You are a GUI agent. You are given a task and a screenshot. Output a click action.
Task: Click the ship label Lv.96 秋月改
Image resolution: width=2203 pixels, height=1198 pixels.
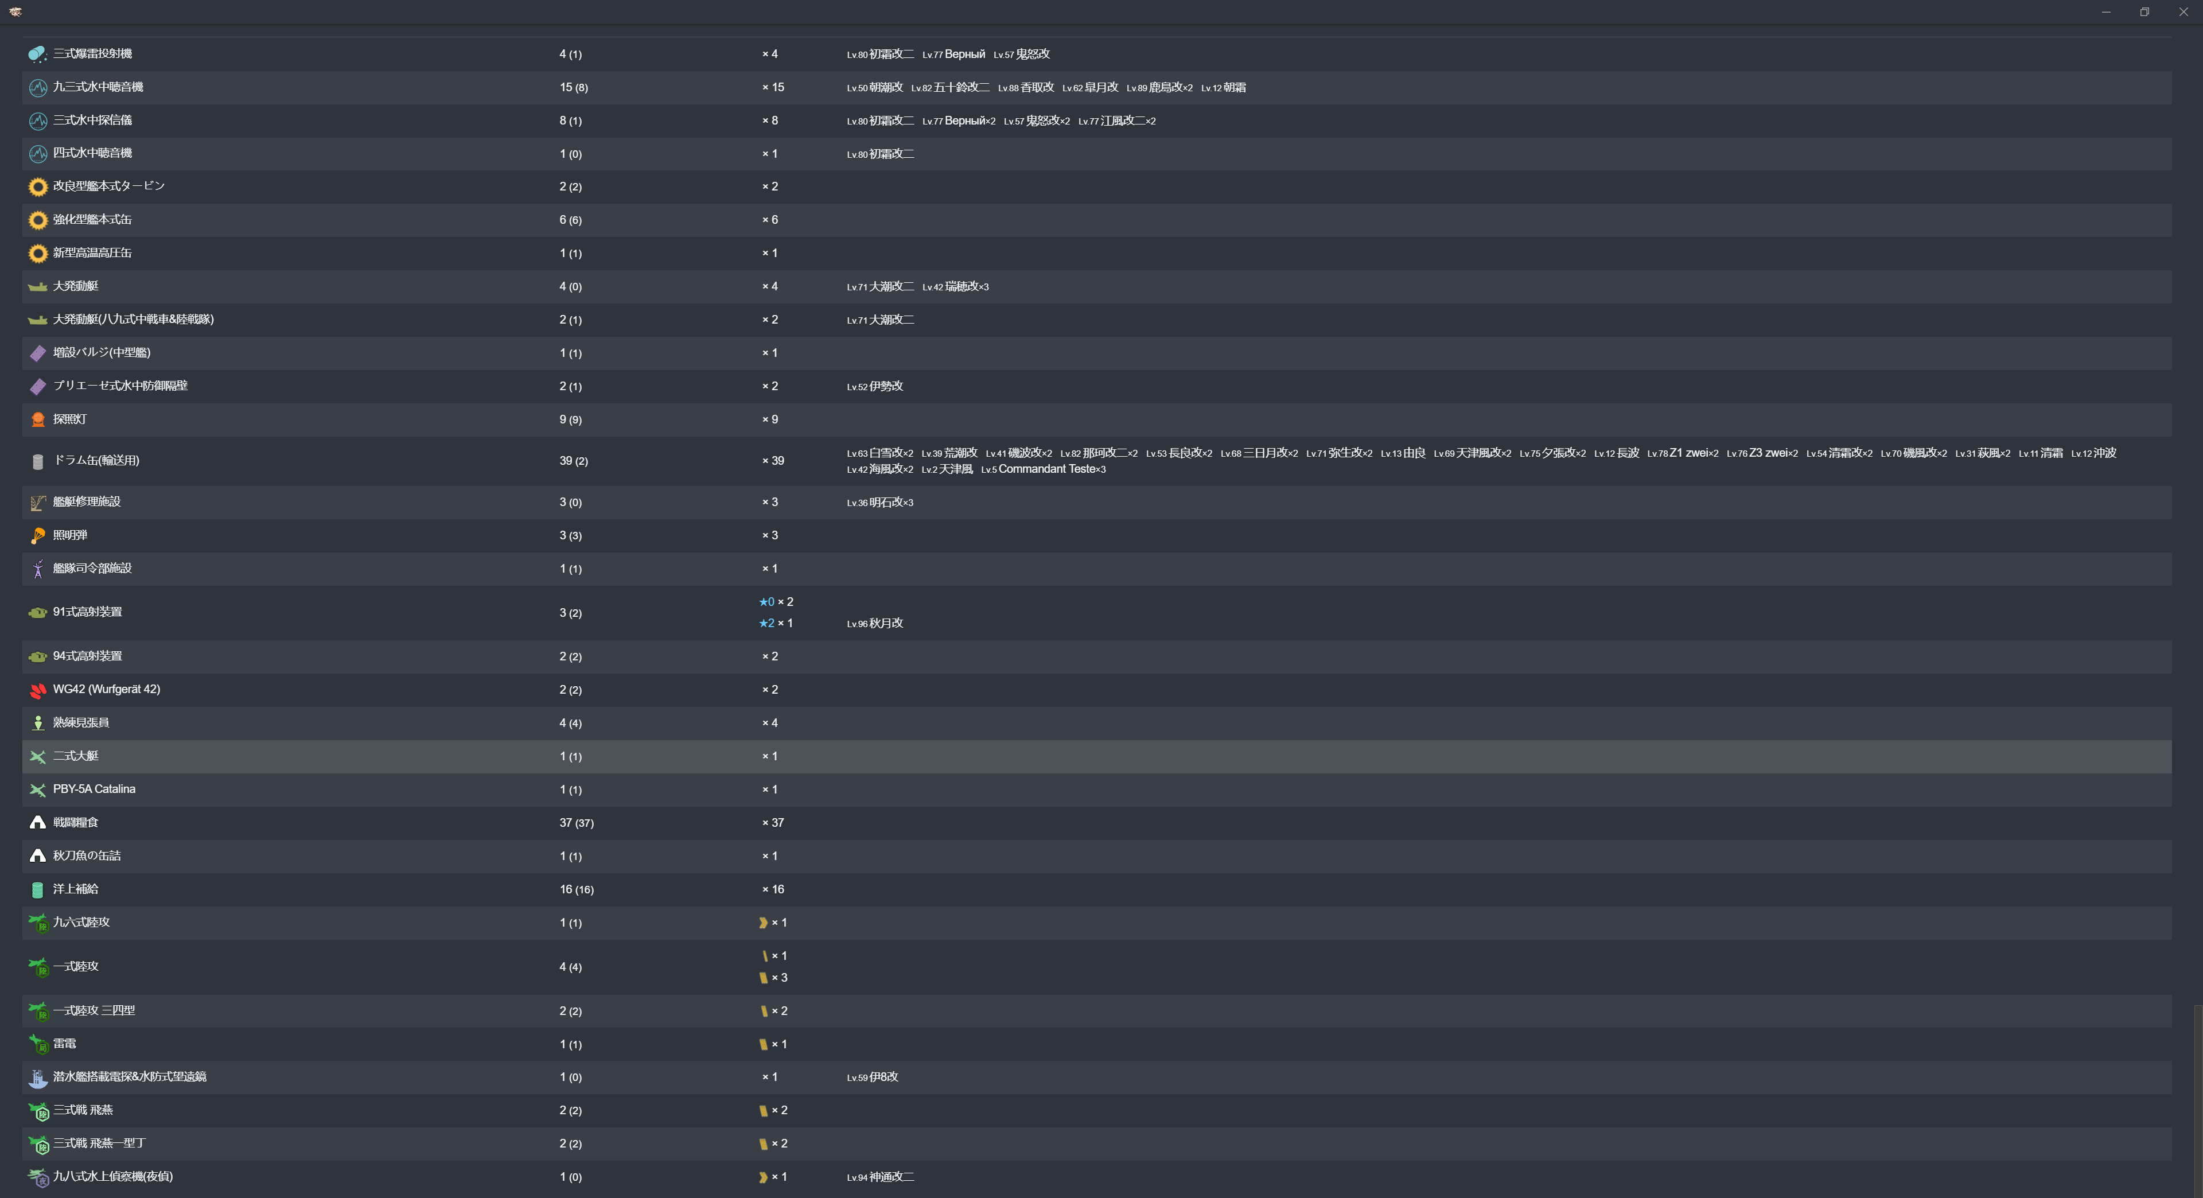pos(874,623)
